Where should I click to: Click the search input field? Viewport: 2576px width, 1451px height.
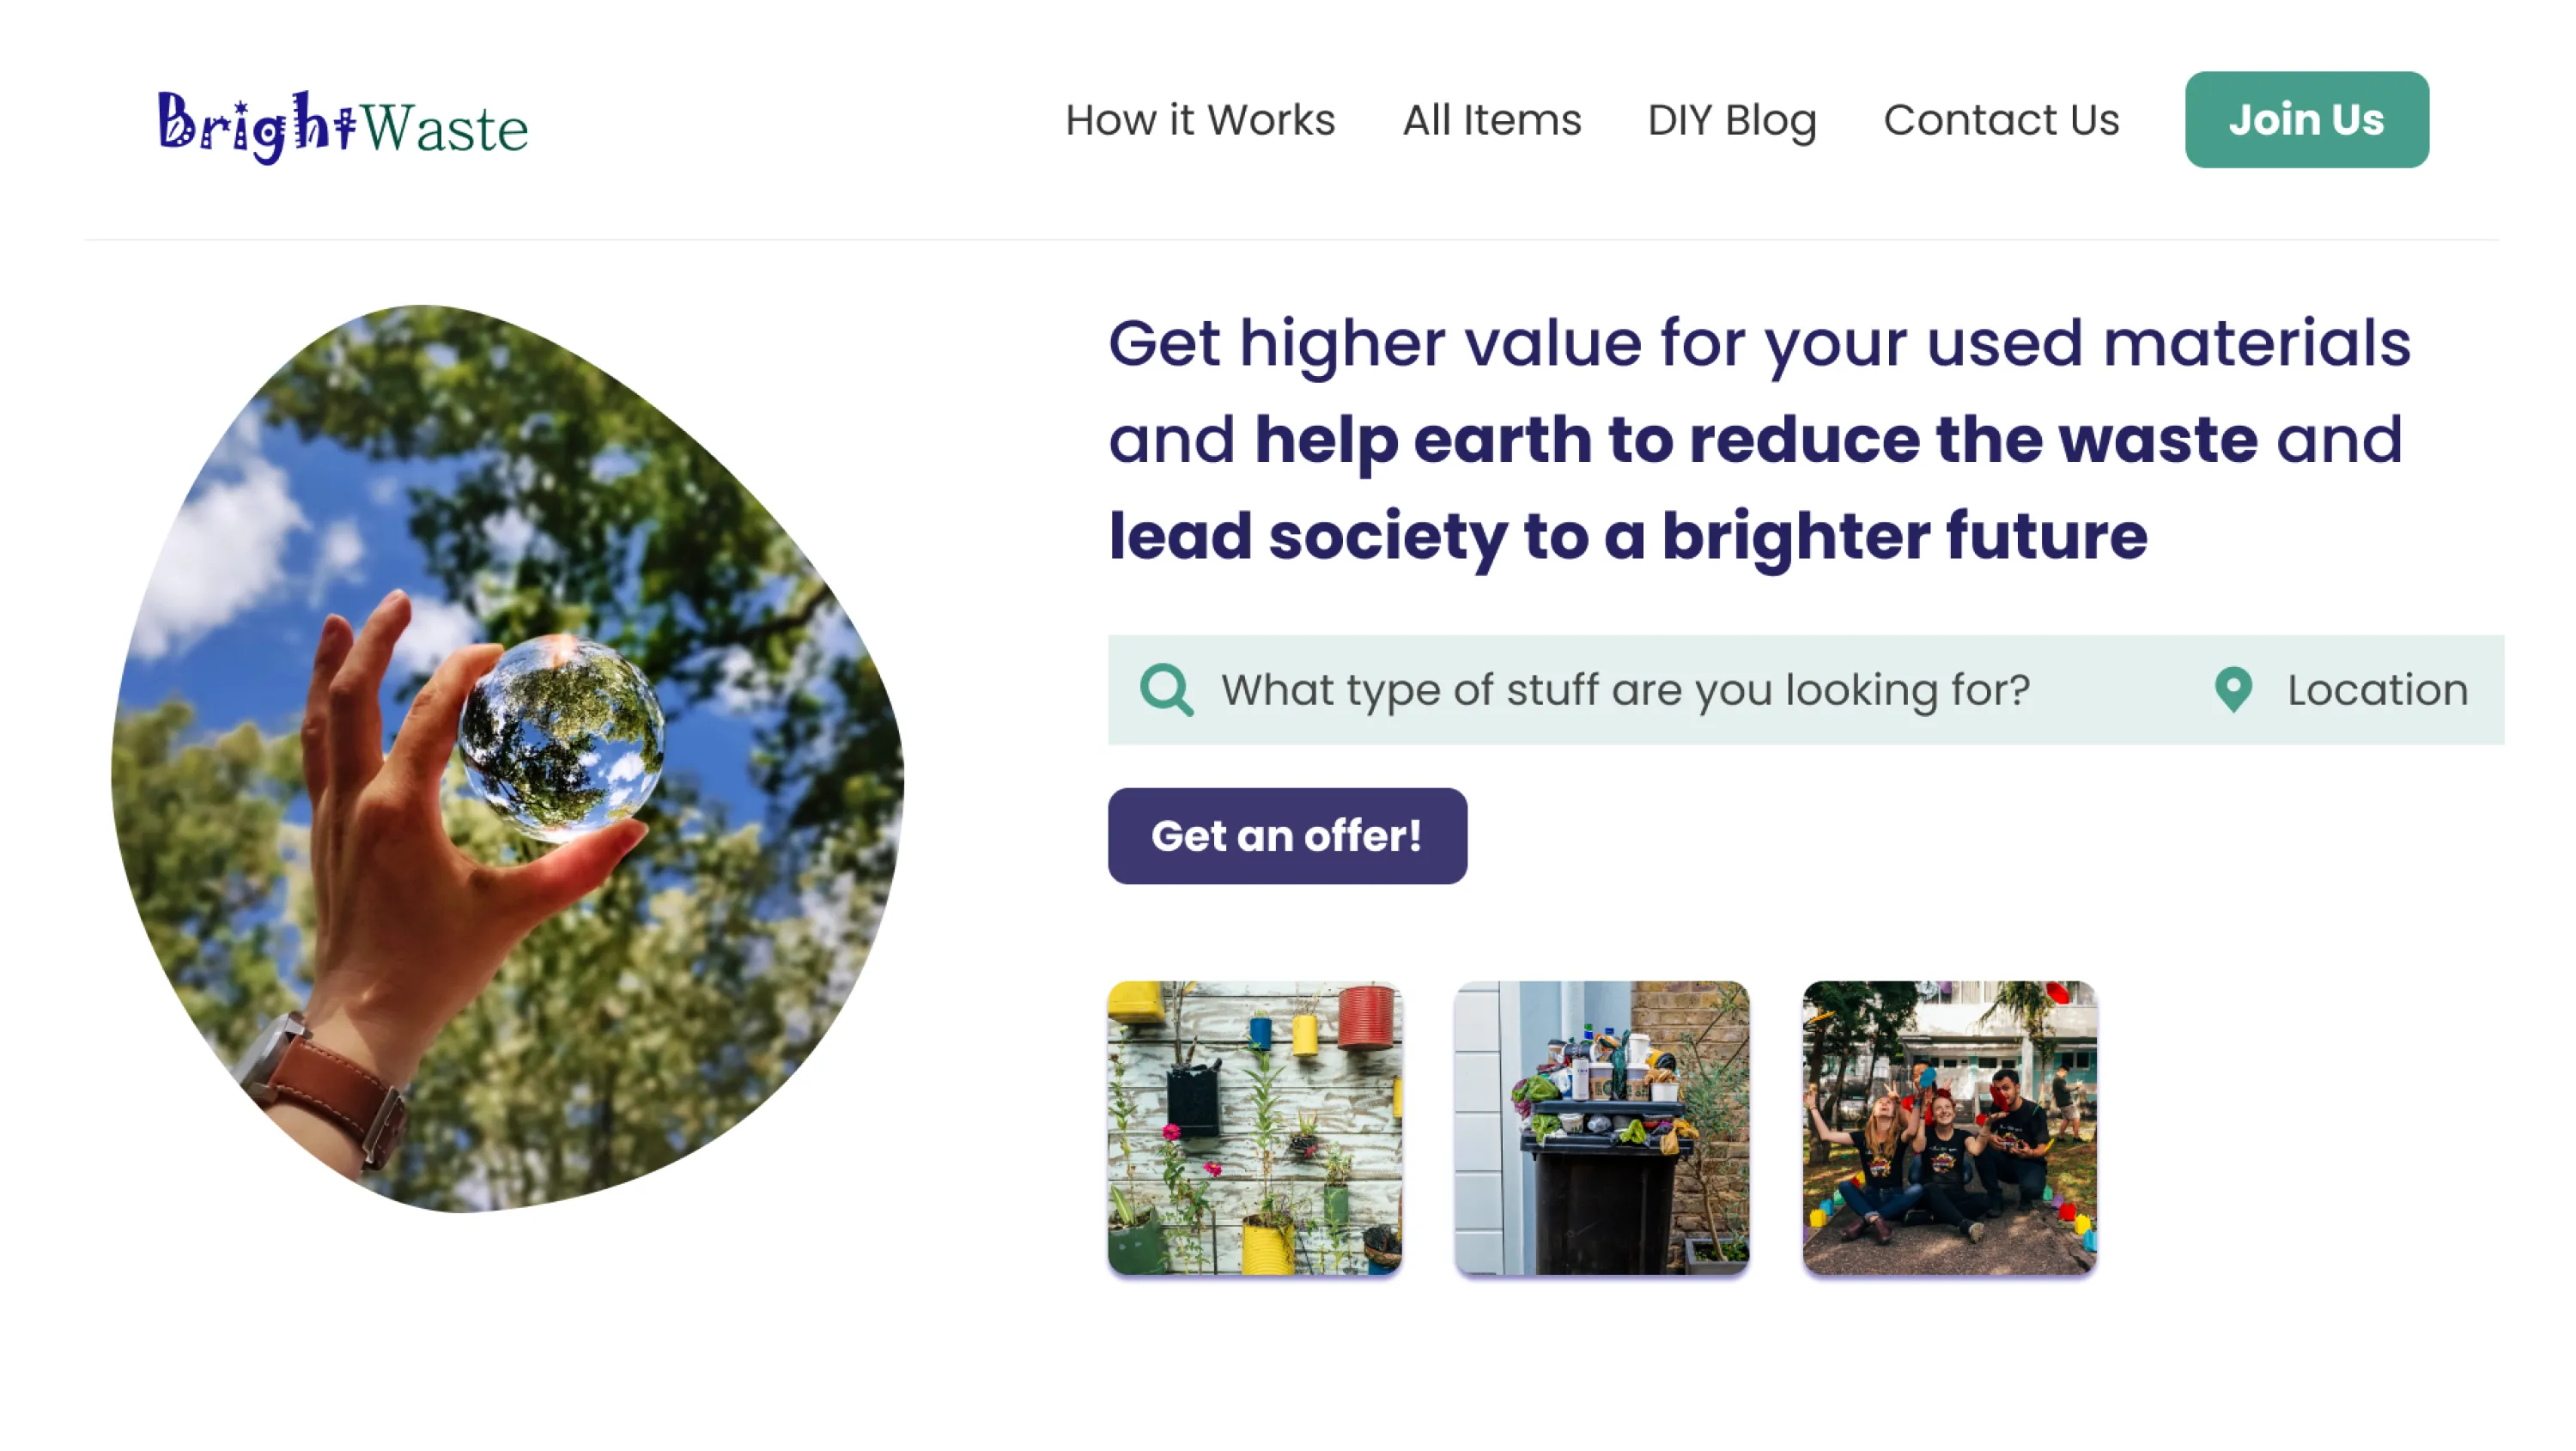(x=1680, y=689)
